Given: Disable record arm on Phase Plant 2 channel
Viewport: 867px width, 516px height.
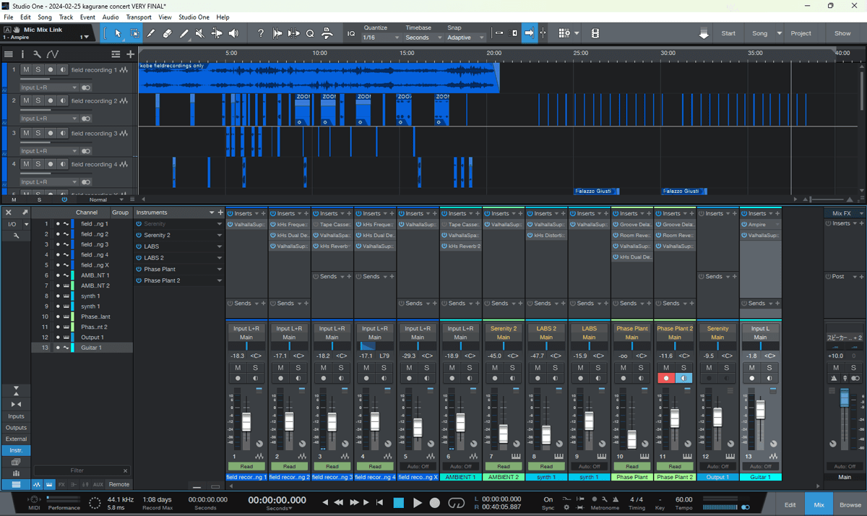Looking at the screenshot, I should point(667,378).
